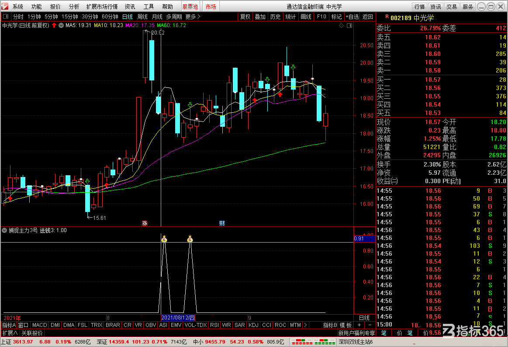Click the 返回 back button
Image resolution: width=508 pixels, height=347 pixels.
367,17
